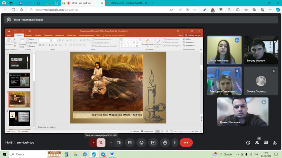
Task: Leave the call with red hang-up button
Action: pyautogui.click(x=186, y=143)
